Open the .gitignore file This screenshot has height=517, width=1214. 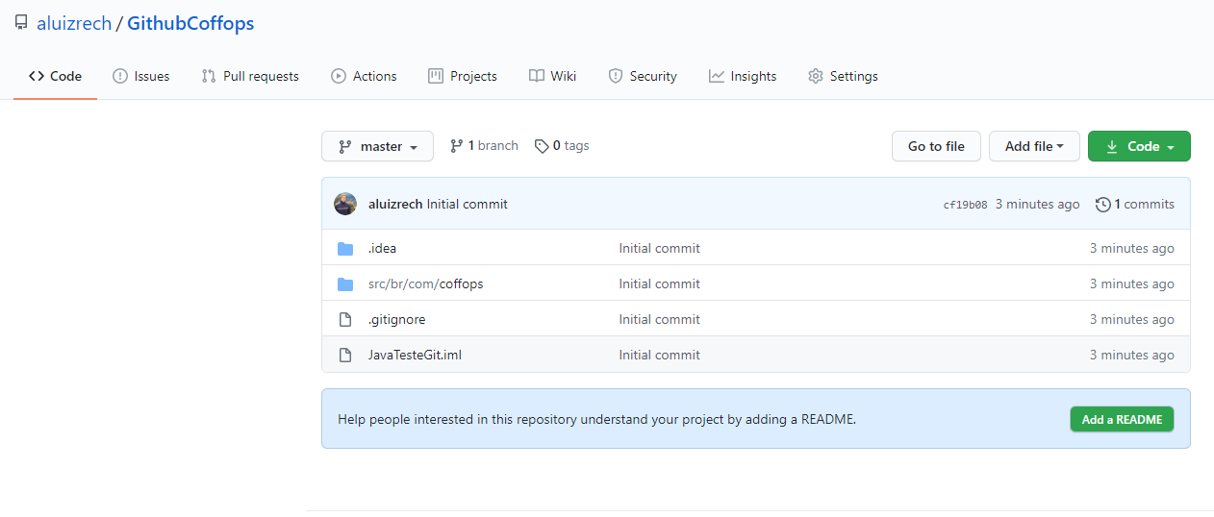(x=396, y=319)
